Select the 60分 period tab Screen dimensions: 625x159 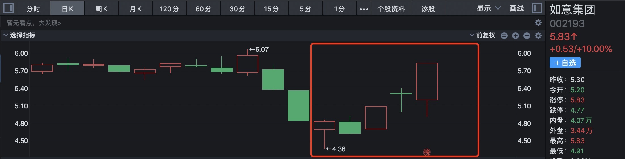coord(203,9)
